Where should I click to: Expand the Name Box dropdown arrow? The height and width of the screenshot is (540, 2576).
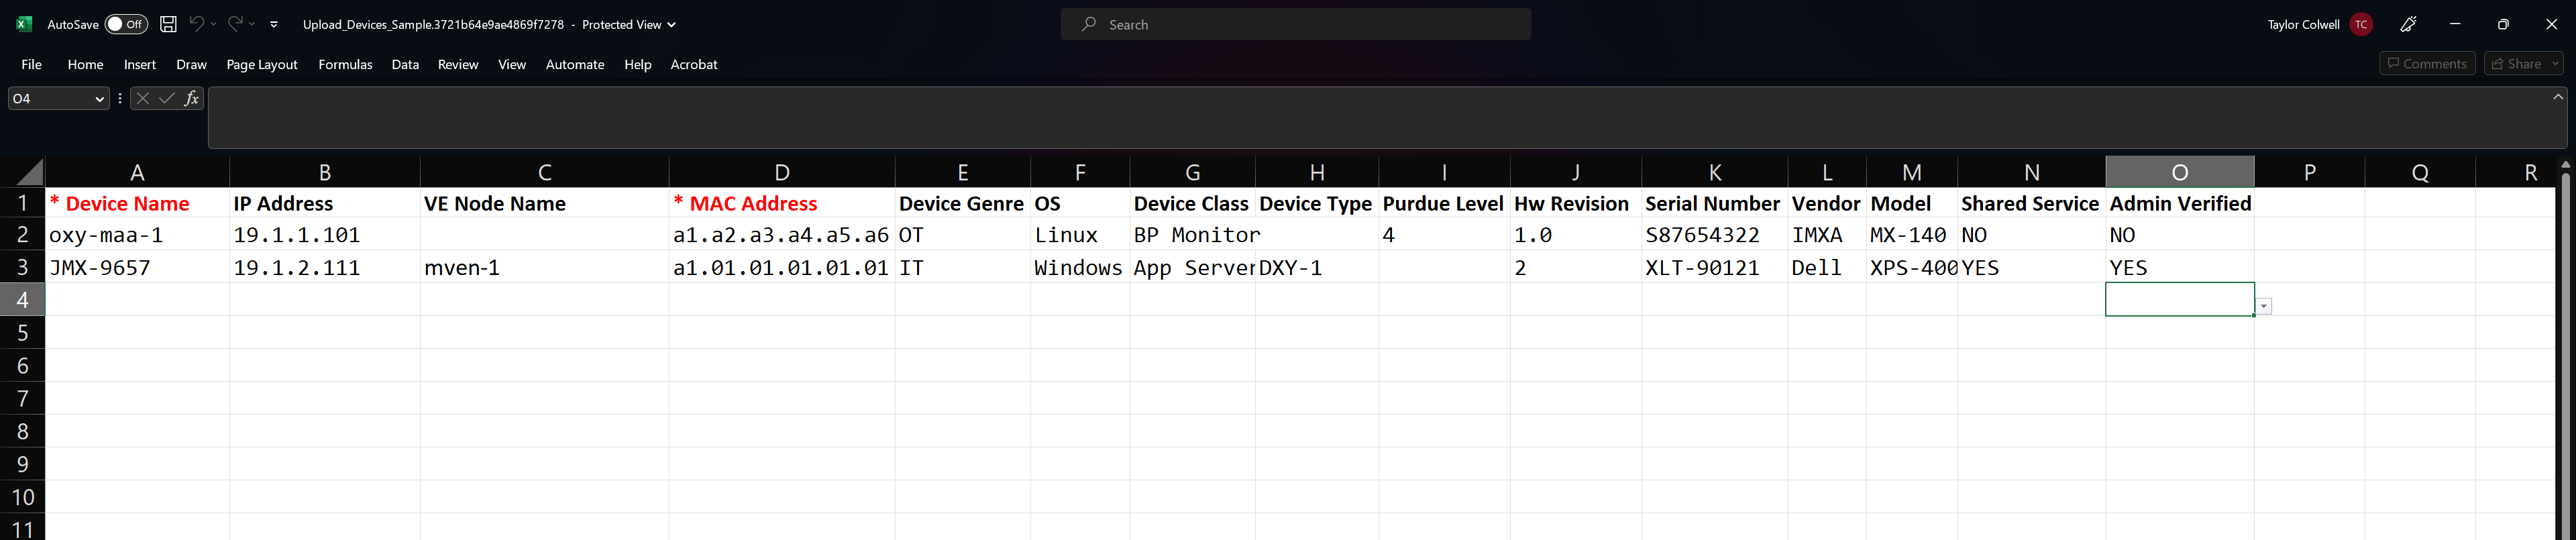tap(99, 98)
